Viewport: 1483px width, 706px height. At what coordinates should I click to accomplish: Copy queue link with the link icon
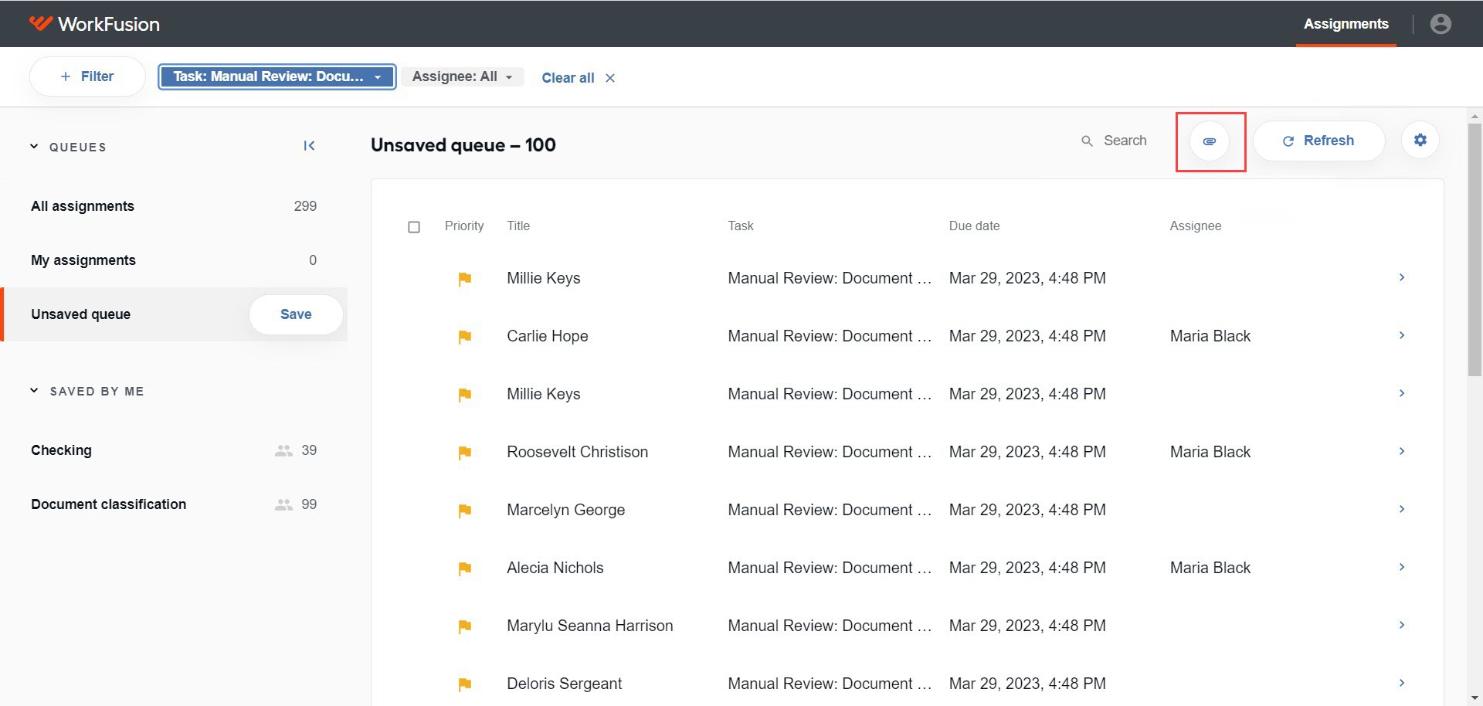1210,141
